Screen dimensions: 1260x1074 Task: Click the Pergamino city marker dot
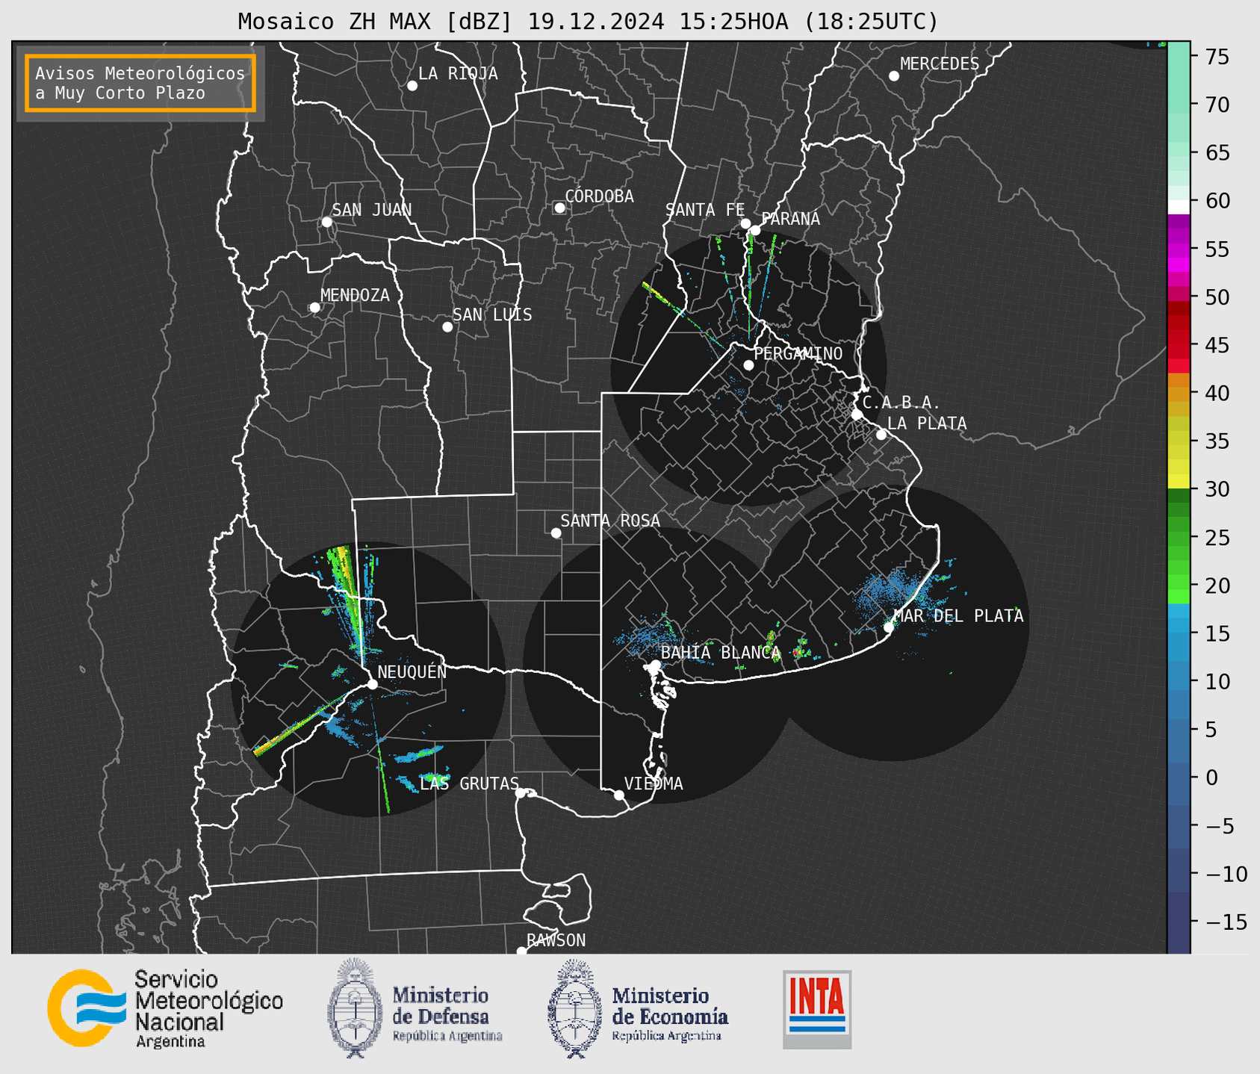[748, 365]
